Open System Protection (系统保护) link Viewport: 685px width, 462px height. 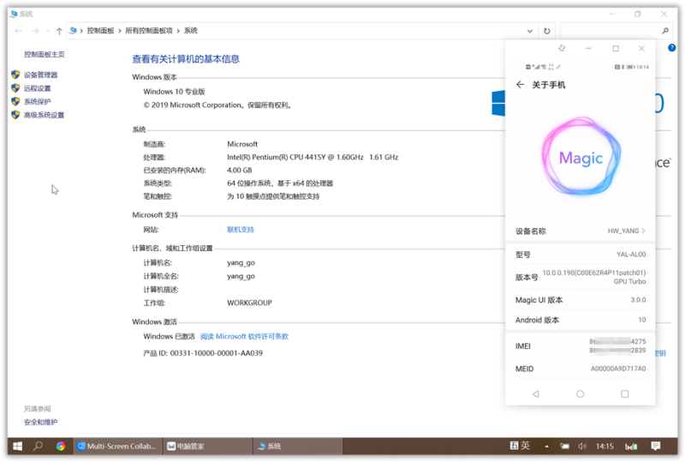(37, 101)
